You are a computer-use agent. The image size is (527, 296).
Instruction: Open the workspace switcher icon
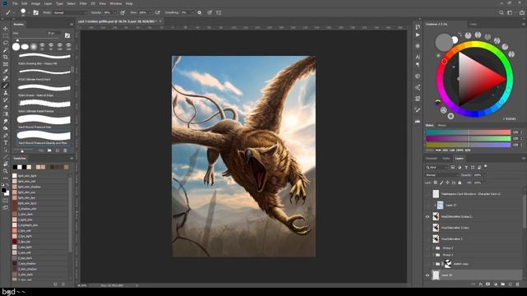(510, 12)
